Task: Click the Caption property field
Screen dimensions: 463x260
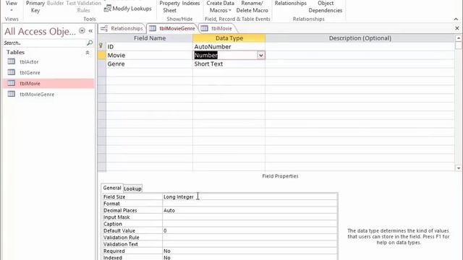Action: 250,224
